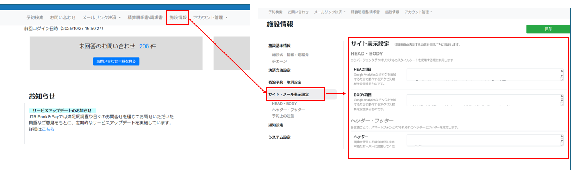Screen dimensions: 578x178
Task: Select 施設名・情報・連絡先 in the sidebar
Action: (290, 54)
